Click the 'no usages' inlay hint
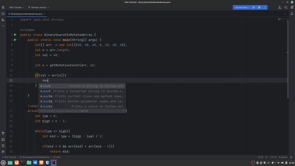Screen dimensions: 295x166 click(27, 30)
